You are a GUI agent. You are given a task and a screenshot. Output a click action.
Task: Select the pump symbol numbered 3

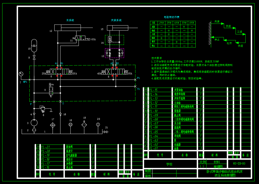pyautogui.click(x=34, y=123)
